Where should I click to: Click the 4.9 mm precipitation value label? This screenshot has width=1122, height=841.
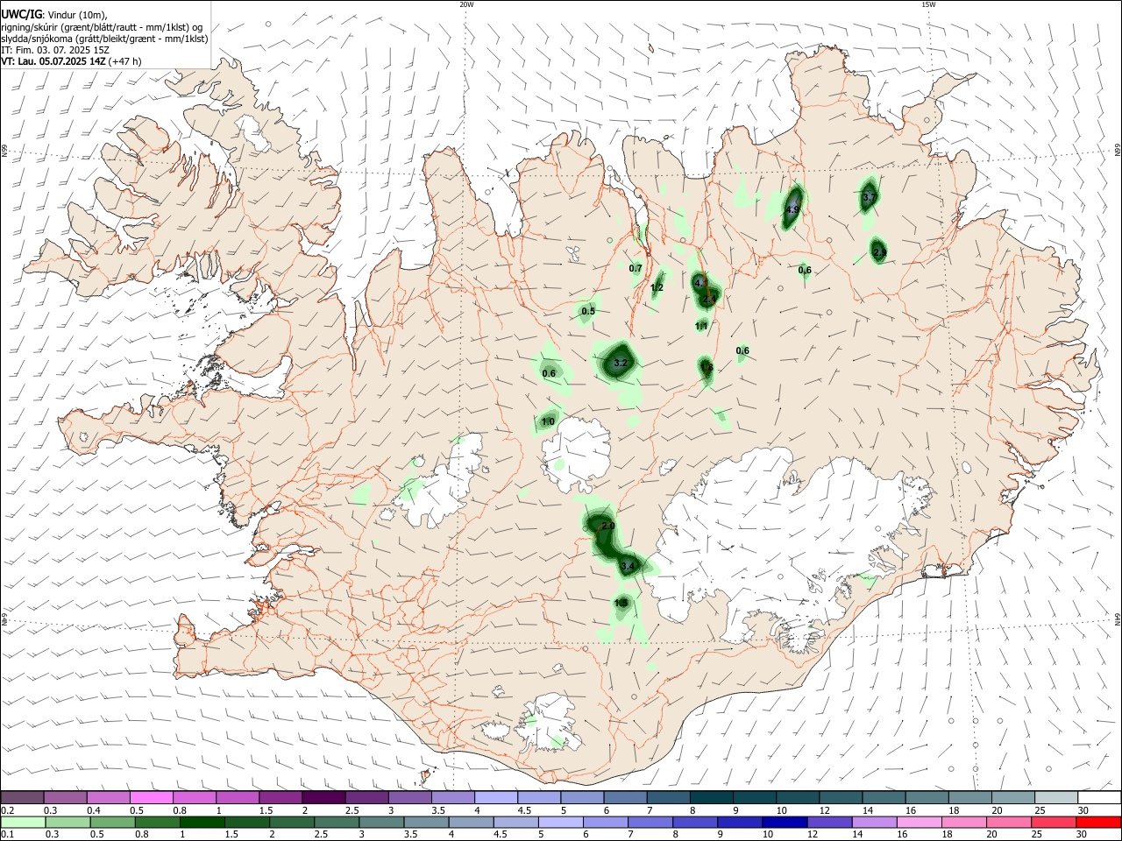pyautogui.click(x=792, y=210)
